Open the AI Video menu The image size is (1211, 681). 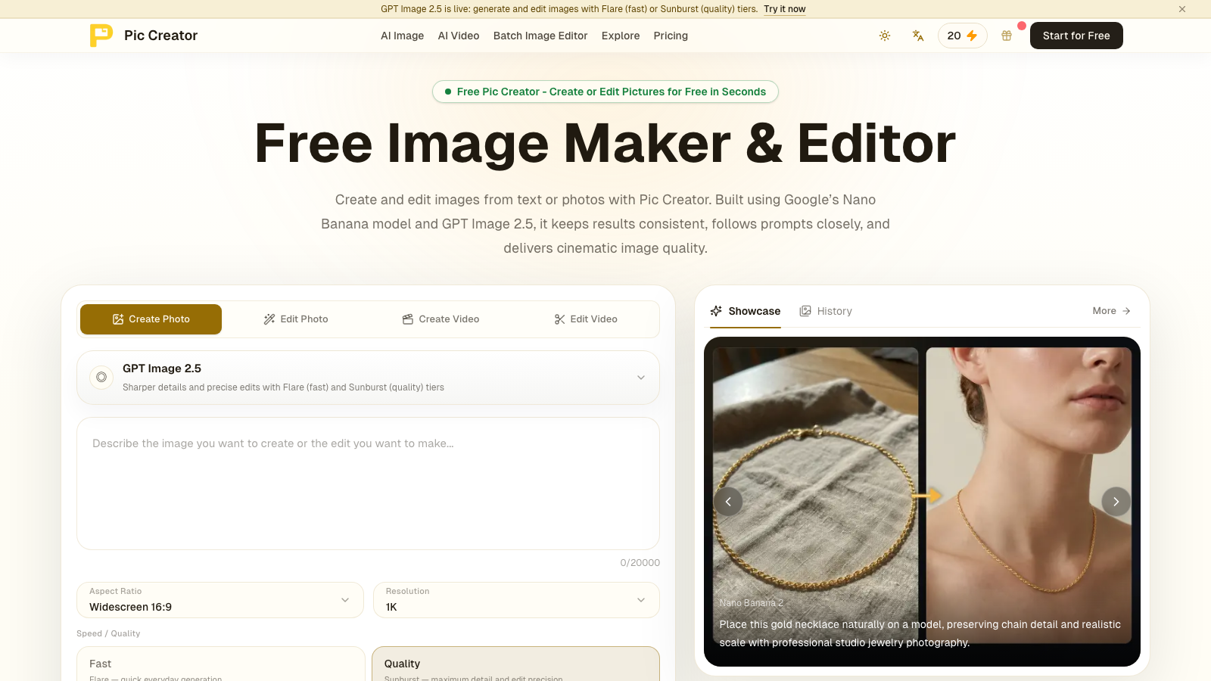459,36
